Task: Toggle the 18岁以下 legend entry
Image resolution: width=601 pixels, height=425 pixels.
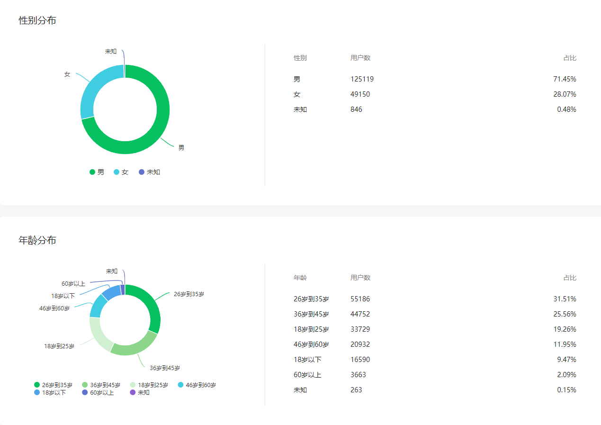Action: [50, 392]
